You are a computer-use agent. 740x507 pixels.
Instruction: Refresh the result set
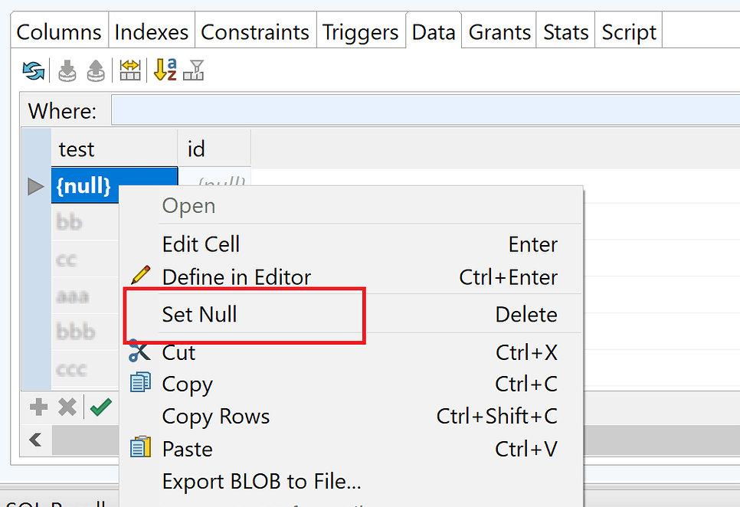tap(31, 70)
